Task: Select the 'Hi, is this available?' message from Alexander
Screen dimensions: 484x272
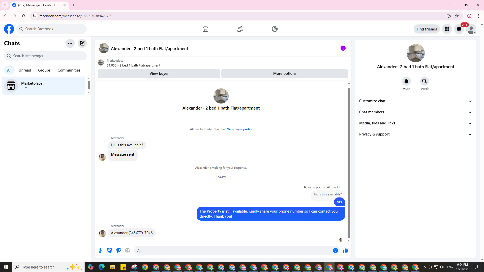Action: [x=127, y=145]
